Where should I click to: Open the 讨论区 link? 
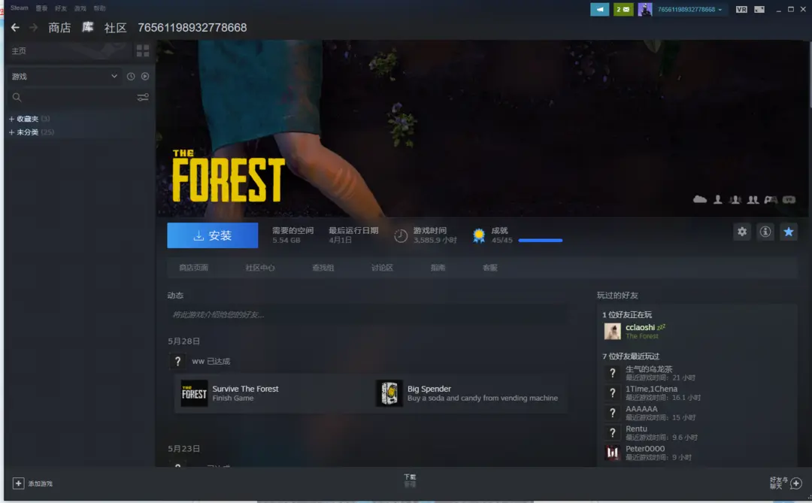382,268
